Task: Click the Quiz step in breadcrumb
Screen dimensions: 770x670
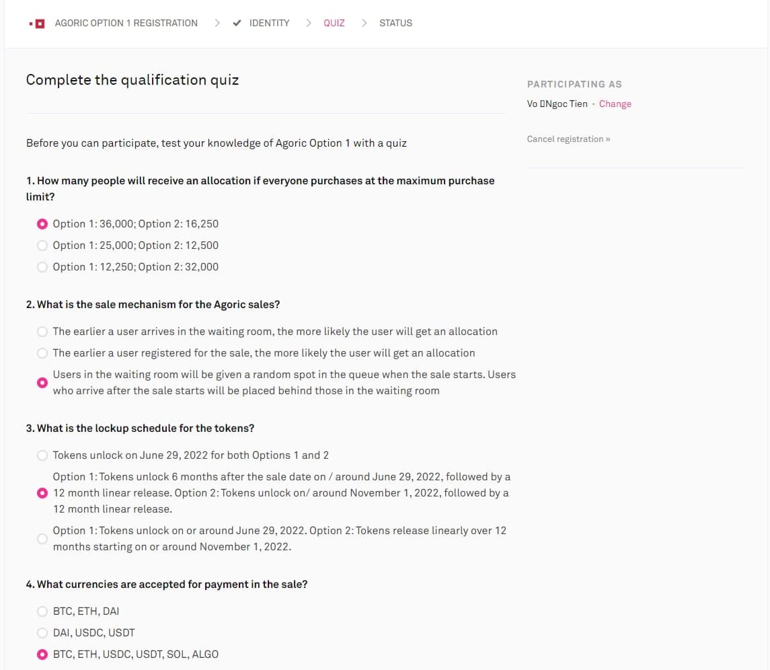Action: coord(334,23)
